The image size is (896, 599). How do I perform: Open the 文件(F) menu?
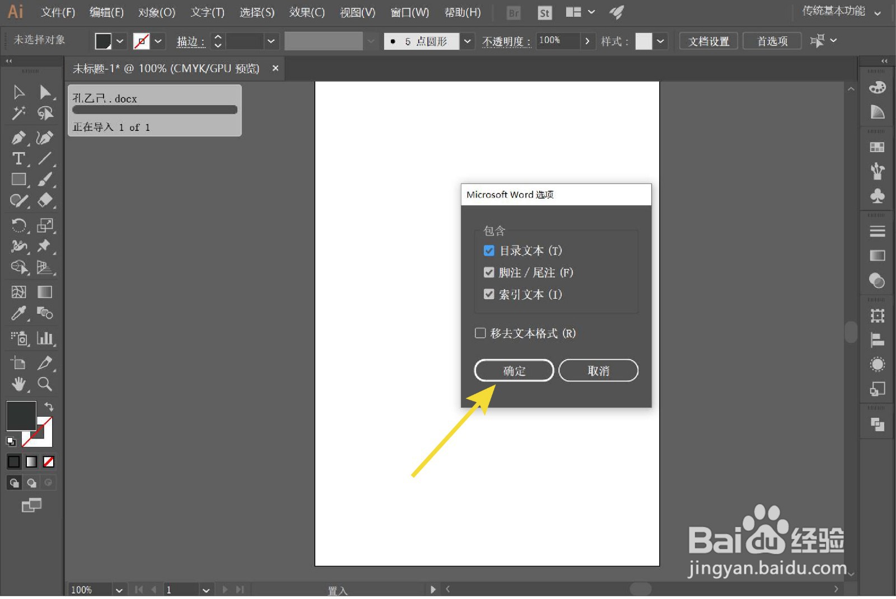click(x=58, y=12)
